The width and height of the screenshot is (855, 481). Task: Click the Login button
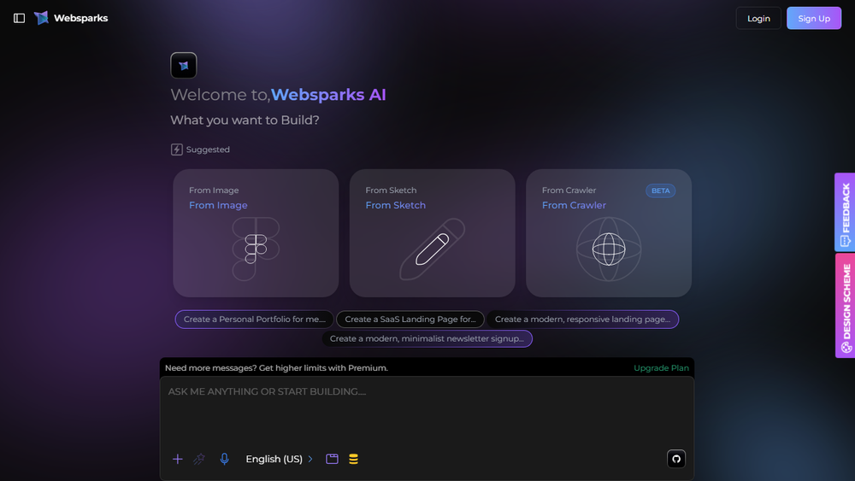tap(758, 18)
